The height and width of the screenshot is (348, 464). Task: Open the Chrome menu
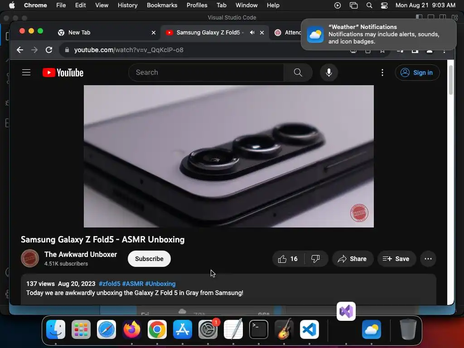click(x=35, y=5)
